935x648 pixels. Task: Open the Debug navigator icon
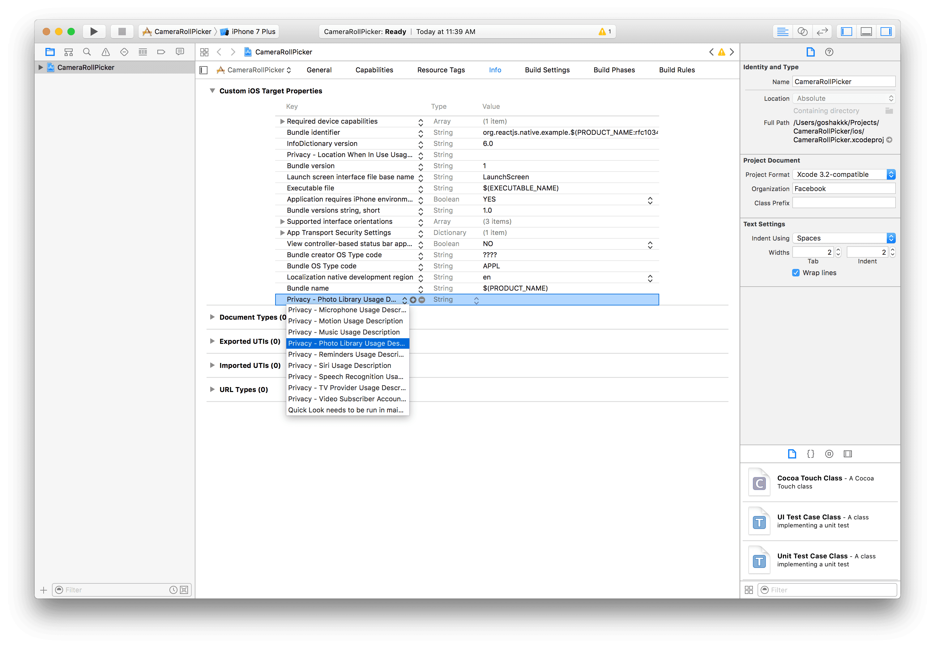pos(143,52)
